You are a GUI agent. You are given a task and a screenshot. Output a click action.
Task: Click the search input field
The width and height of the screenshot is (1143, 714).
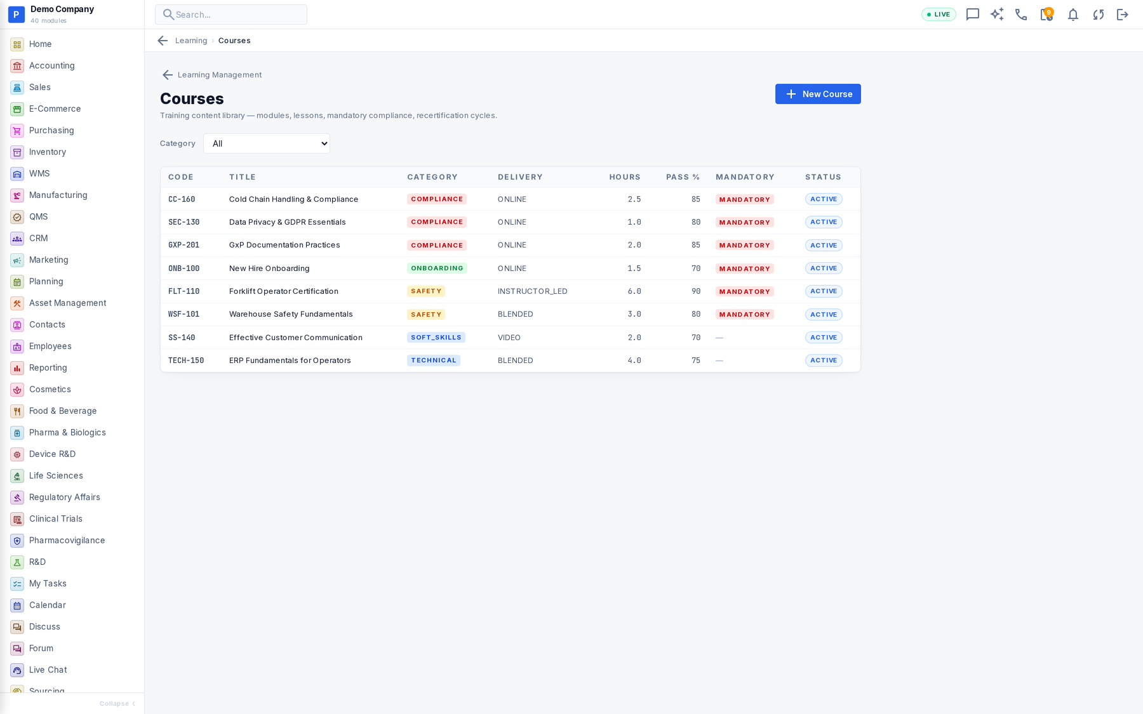click(x=231, y=15)
